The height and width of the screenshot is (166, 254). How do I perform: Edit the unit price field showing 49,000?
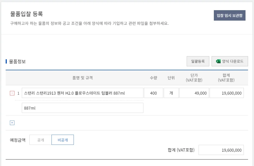[194, 93]
